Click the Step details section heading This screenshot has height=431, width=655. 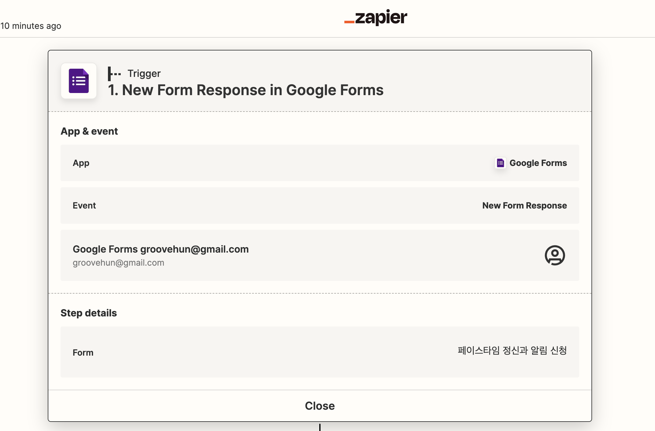tap(88, 313)
